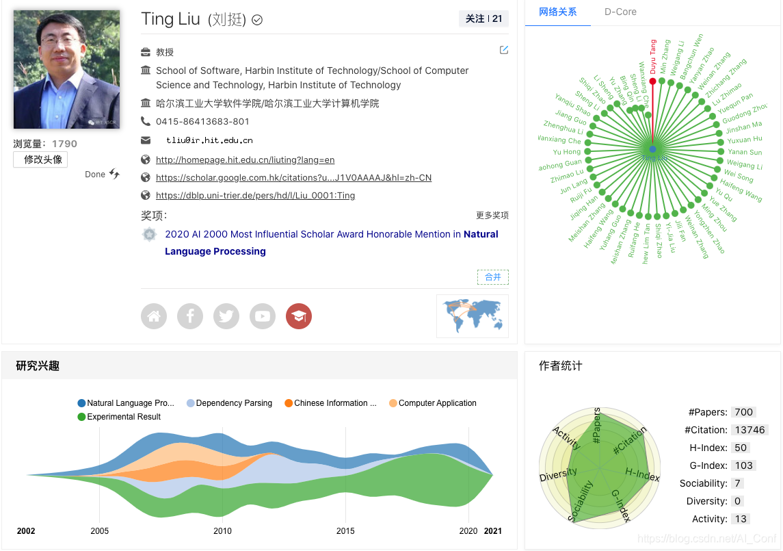The height and width of the screenshot is (551, 783).
Task: Click the Chinese Information legend color dot
Action: click(x=289, y=402)
